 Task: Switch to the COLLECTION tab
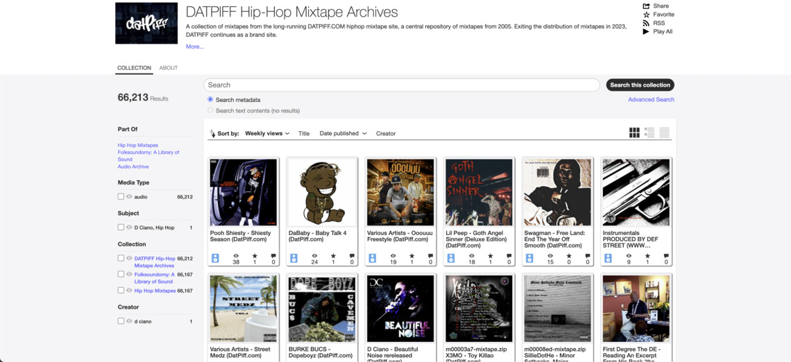coord(134,68)
